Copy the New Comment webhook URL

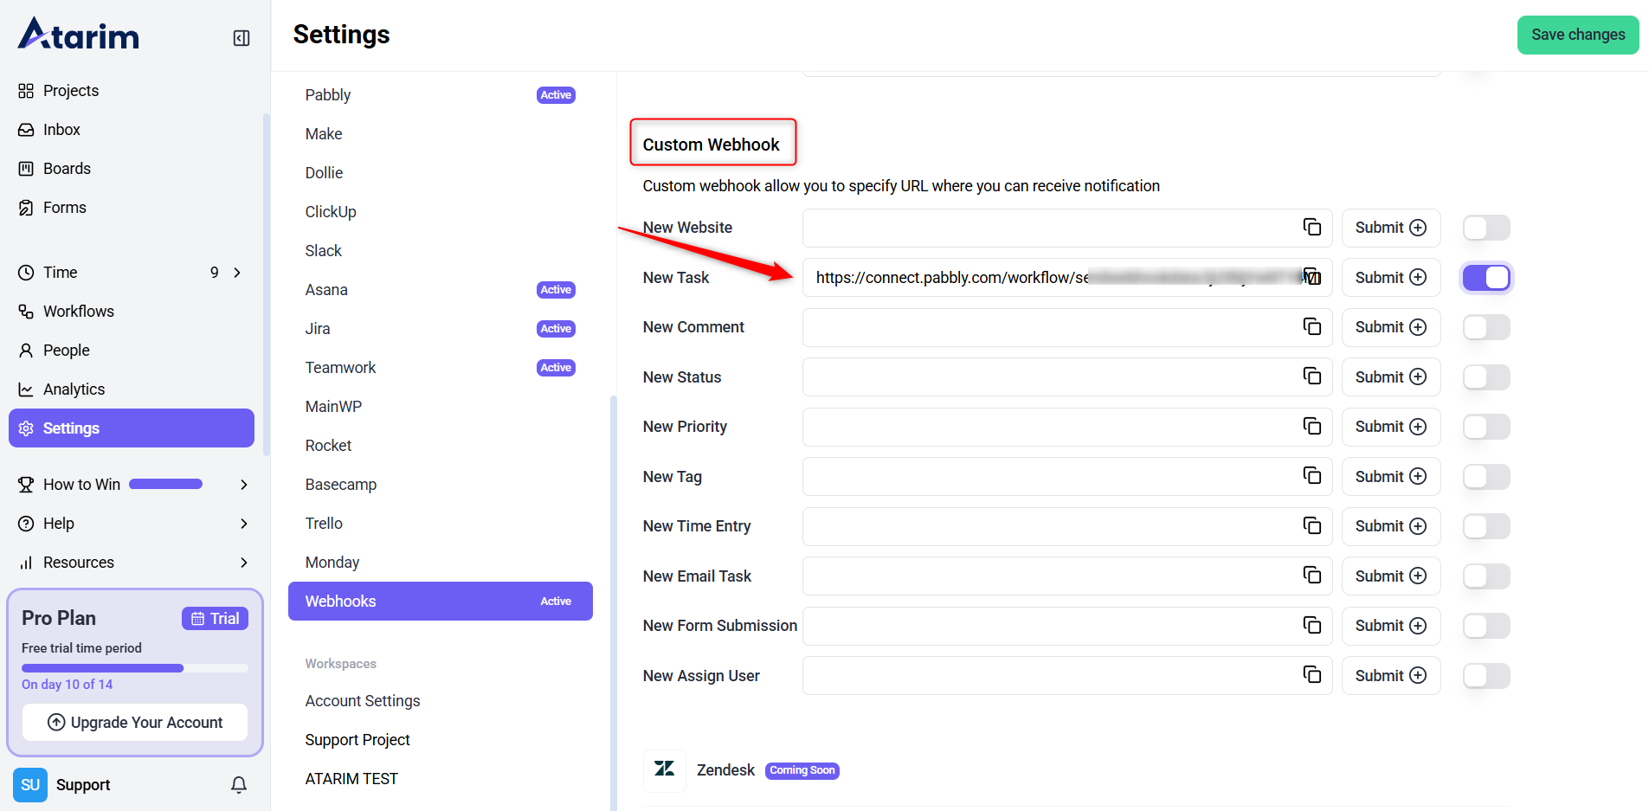1311,327
